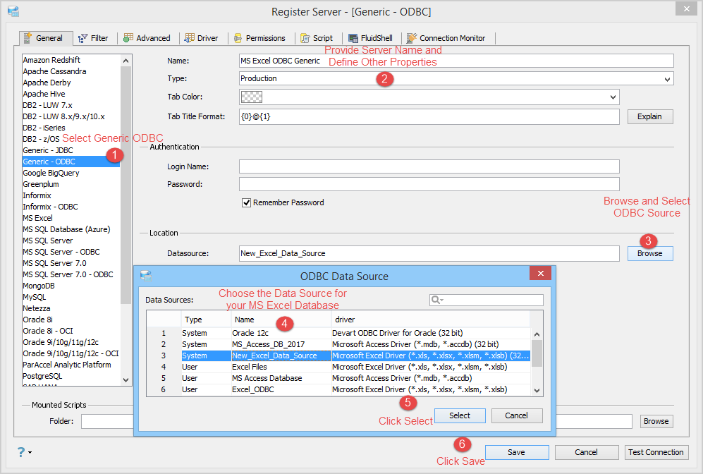Open the Type dropdown showing Production

click(667, 79)
